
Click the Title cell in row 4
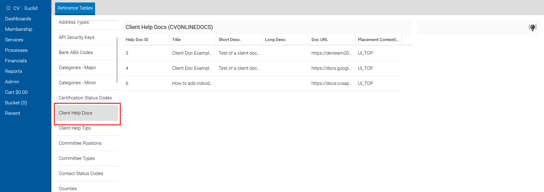[193, 68]
